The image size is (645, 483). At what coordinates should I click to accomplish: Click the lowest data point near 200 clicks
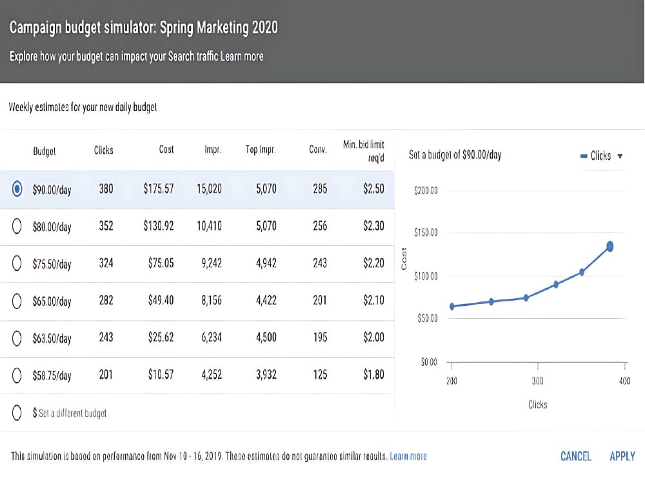[x=452, y=306]
